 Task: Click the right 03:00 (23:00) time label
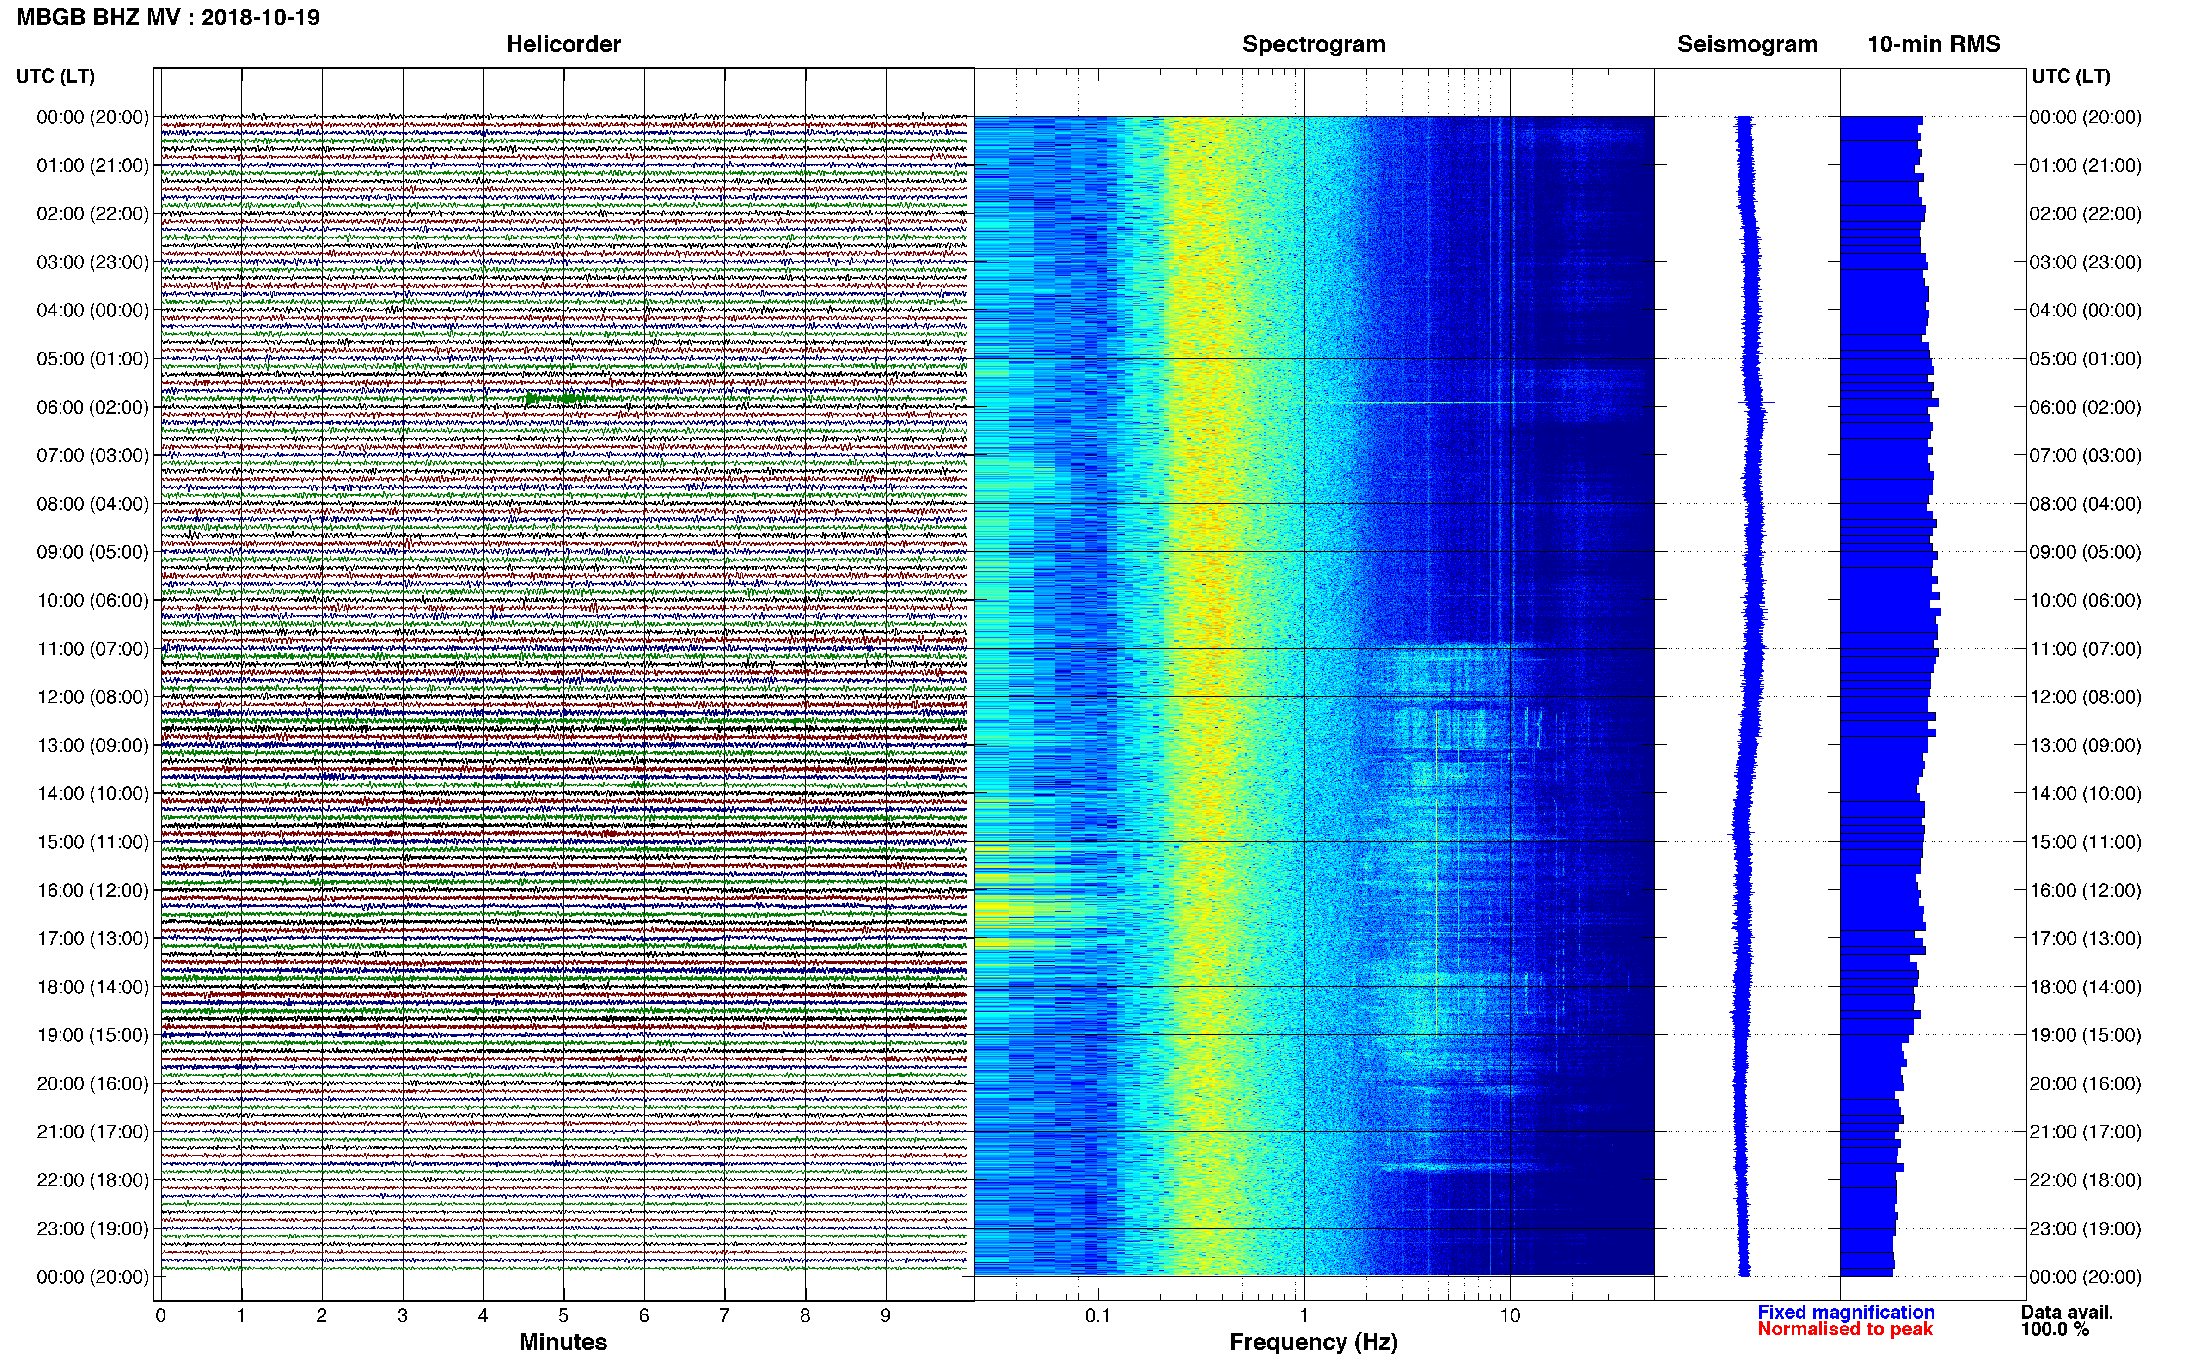pyautogui.click(x=2085, y=262)
